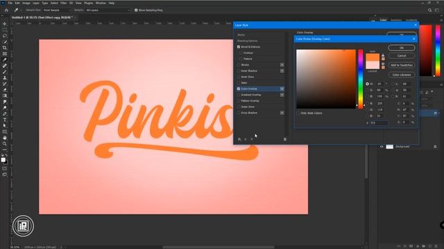444x249 pixels.
Task: Select the Brush tool
Action: (5, 72)
